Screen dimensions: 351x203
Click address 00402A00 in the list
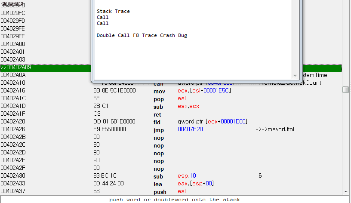coord(13,44)
